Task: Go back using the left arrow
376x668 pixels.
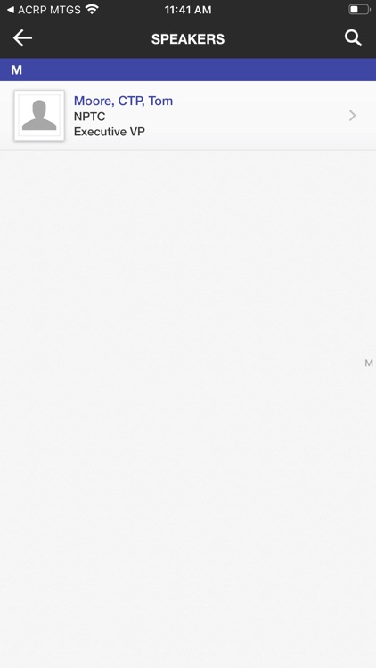Action: 22,38
